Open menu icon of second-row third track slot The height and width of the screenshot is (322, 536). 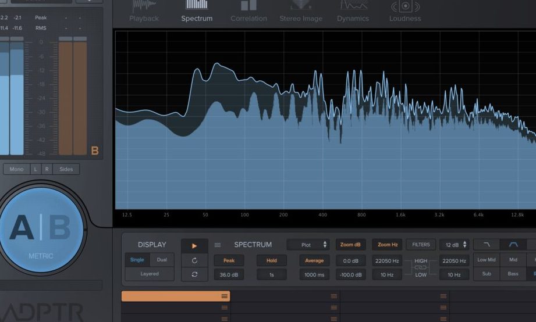[x=443, y=307]
